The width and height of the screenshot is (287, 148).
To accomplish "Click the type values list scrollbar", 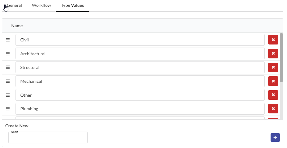I will pyautogui.click(x=281, y=57).
